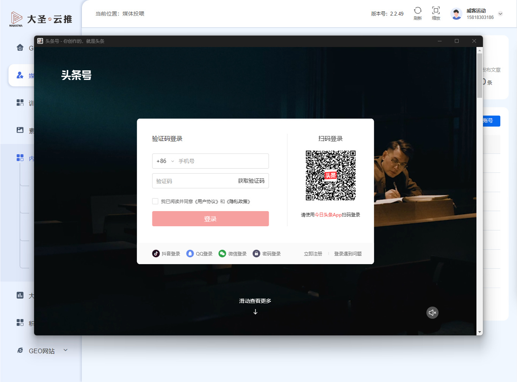Click the red 登录 button
The image size is (517, 382).
(x=210, y=219)
